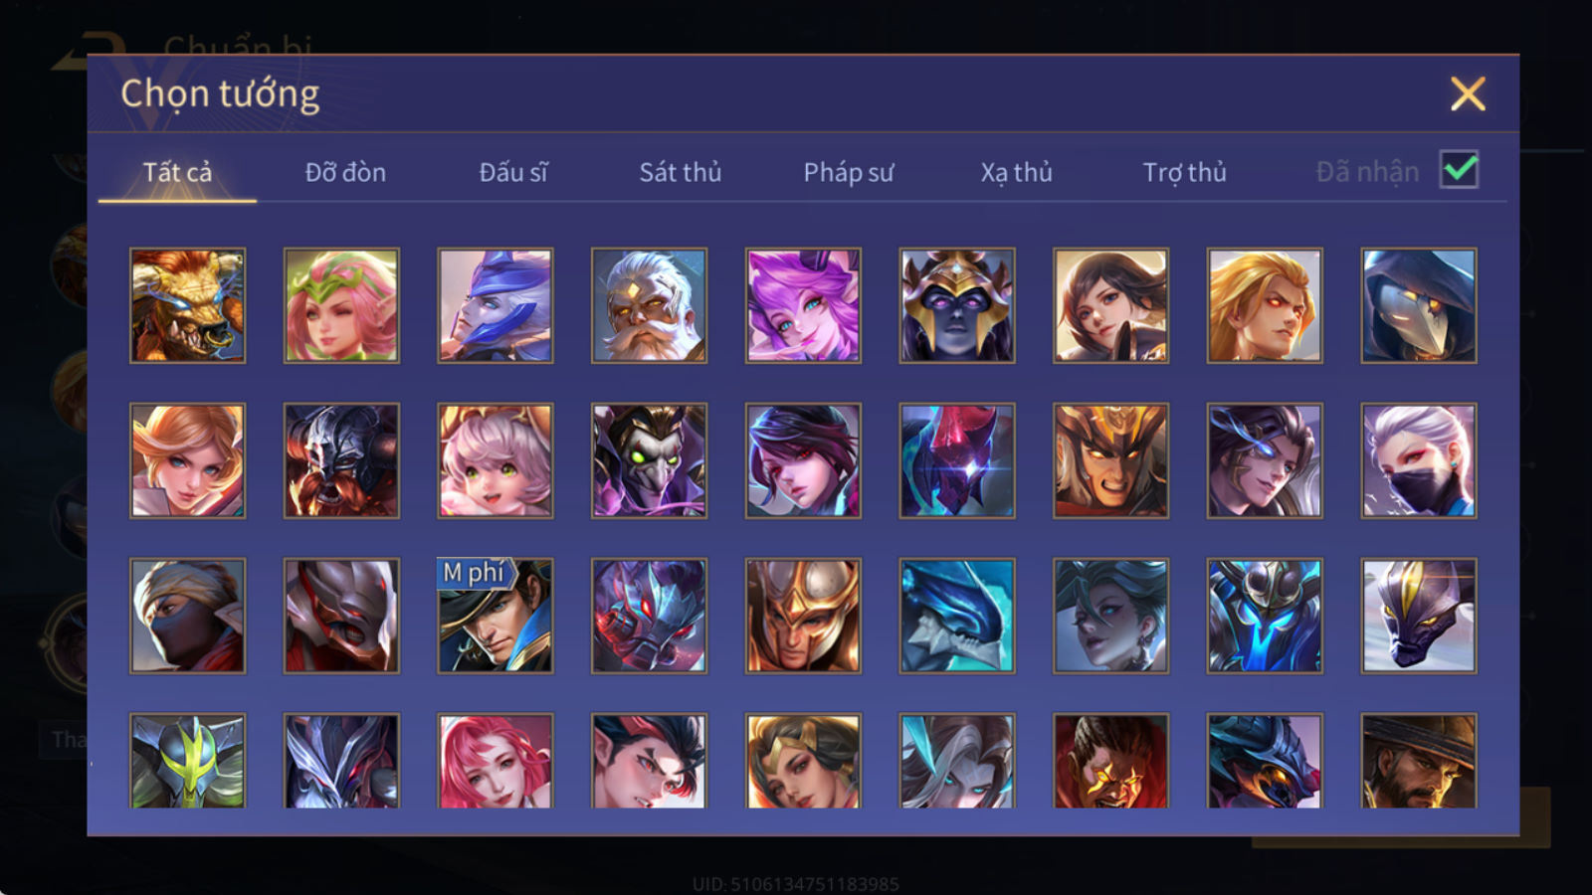Select the golden bull hero portrait

tap(188, 305)
